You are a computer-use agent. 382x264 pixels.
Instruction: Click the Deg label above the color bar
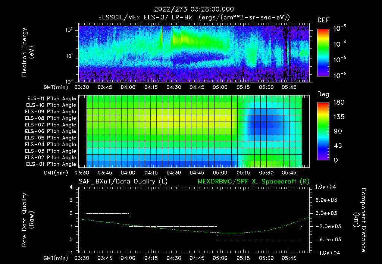pos(323,94)
